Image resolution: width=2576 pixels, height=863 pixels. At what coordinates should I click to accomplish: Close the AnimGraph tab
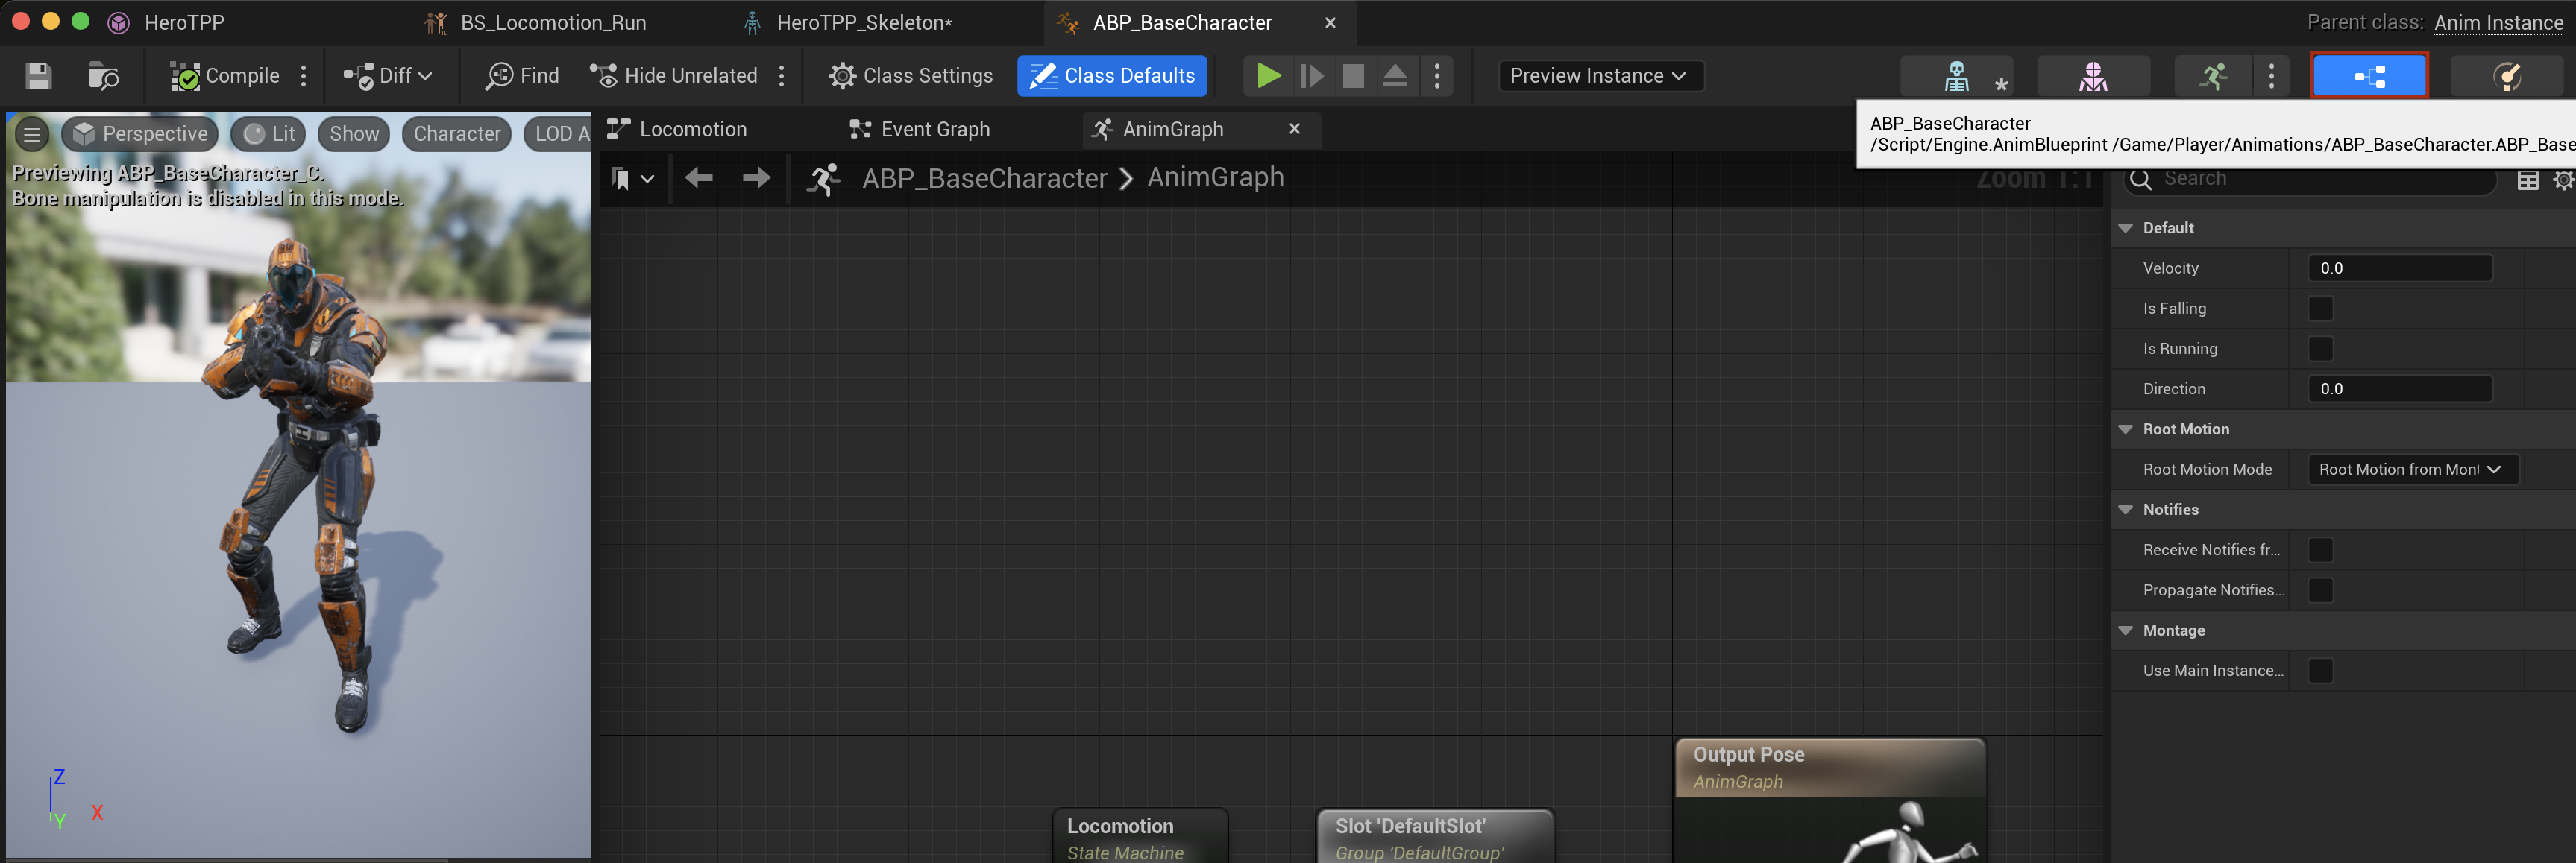pyautogui.click(x=1294, y=129)
